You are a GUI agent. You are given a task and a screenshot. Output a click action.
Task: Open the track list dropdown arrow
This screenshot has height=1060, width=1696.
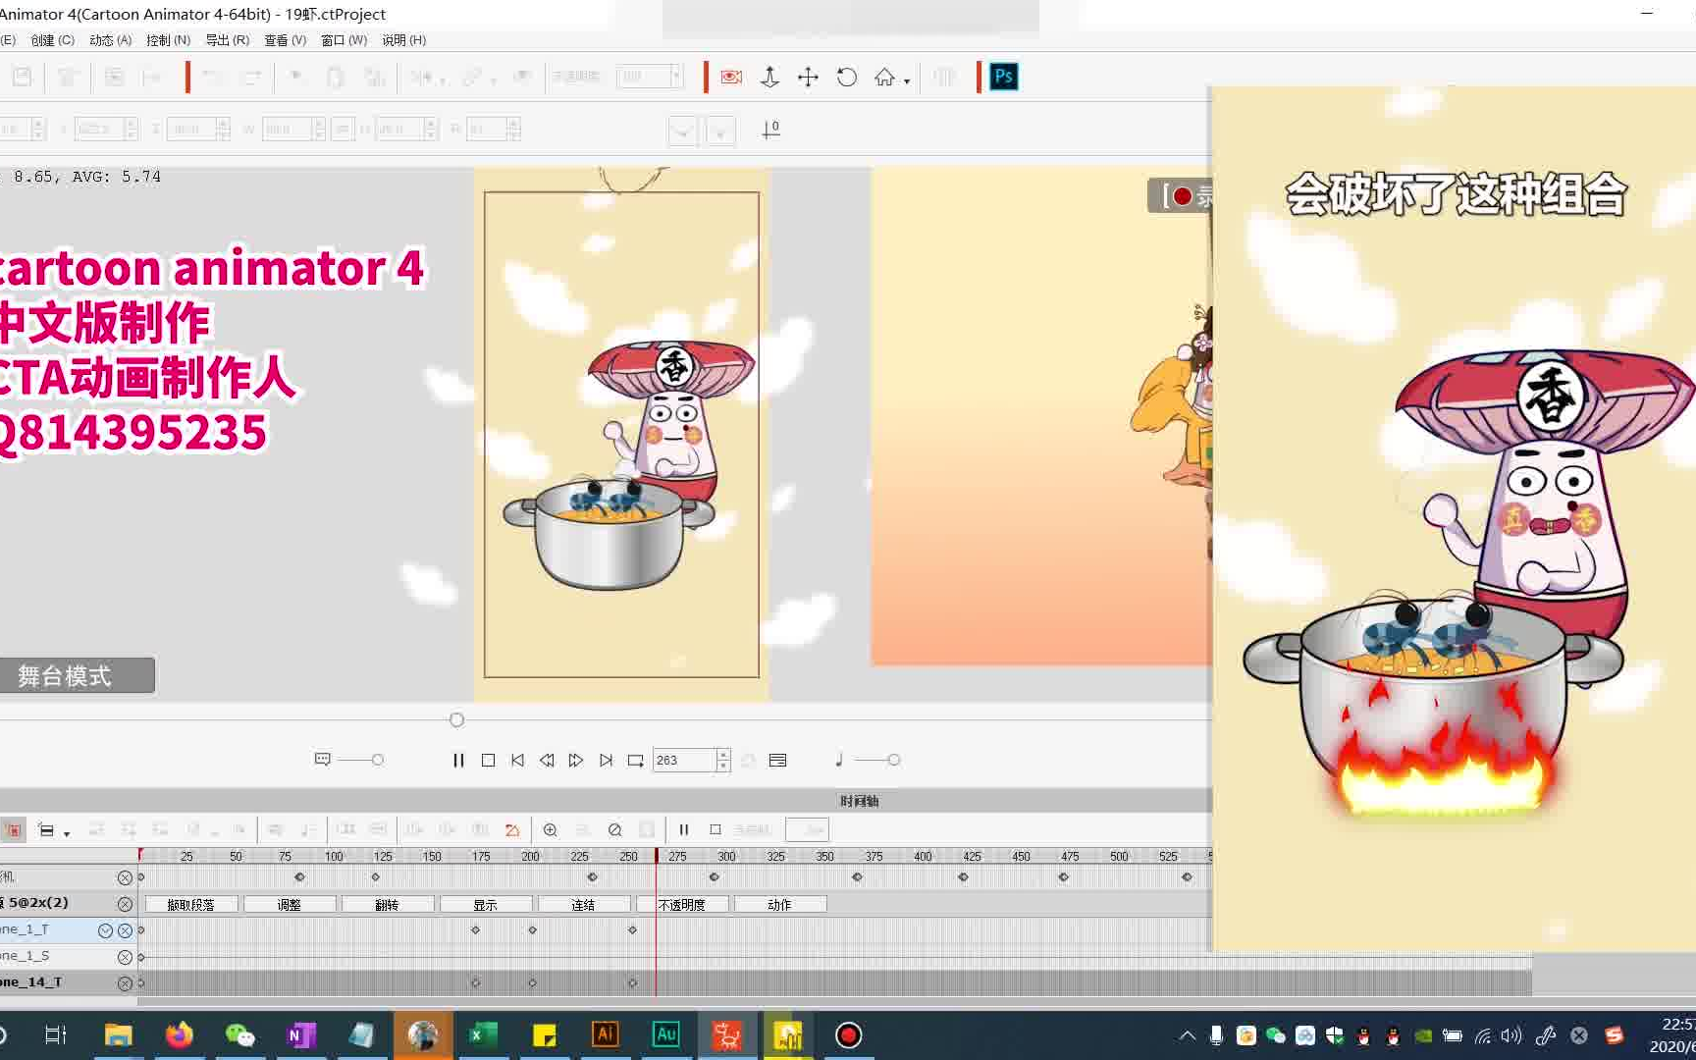[x=67, y=834]
